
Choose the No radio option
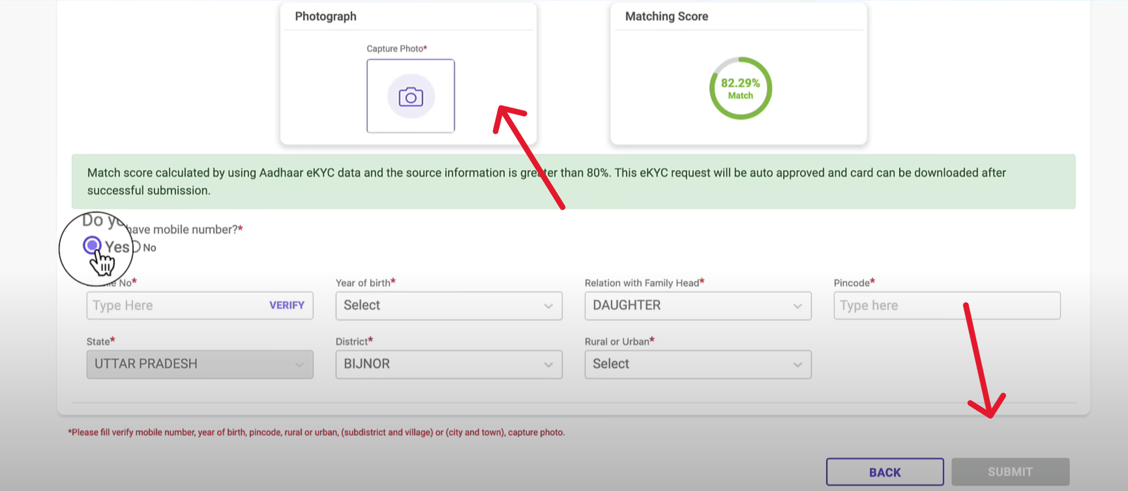click(x=136, y=247)
